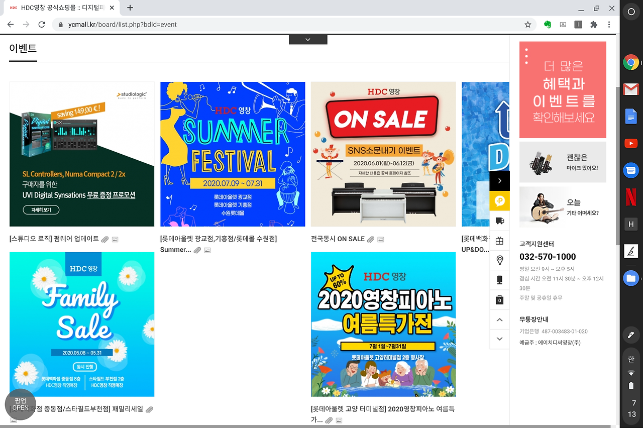The image size is (643, 428).
Task: Click the phone number 032-570-1000
Action: [x=548, y=257]
